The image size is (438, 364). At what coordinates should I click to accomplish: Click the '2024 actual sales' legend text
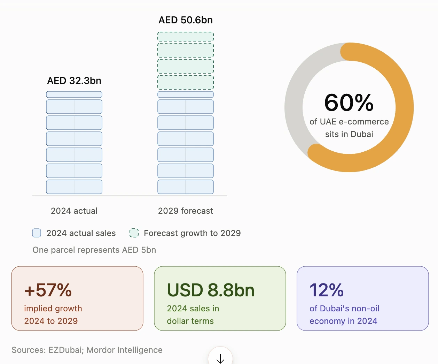81,233
